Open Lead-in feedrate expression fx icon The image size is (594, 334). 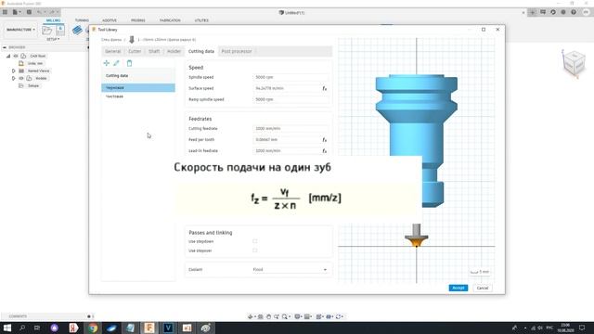pos(325,150)
